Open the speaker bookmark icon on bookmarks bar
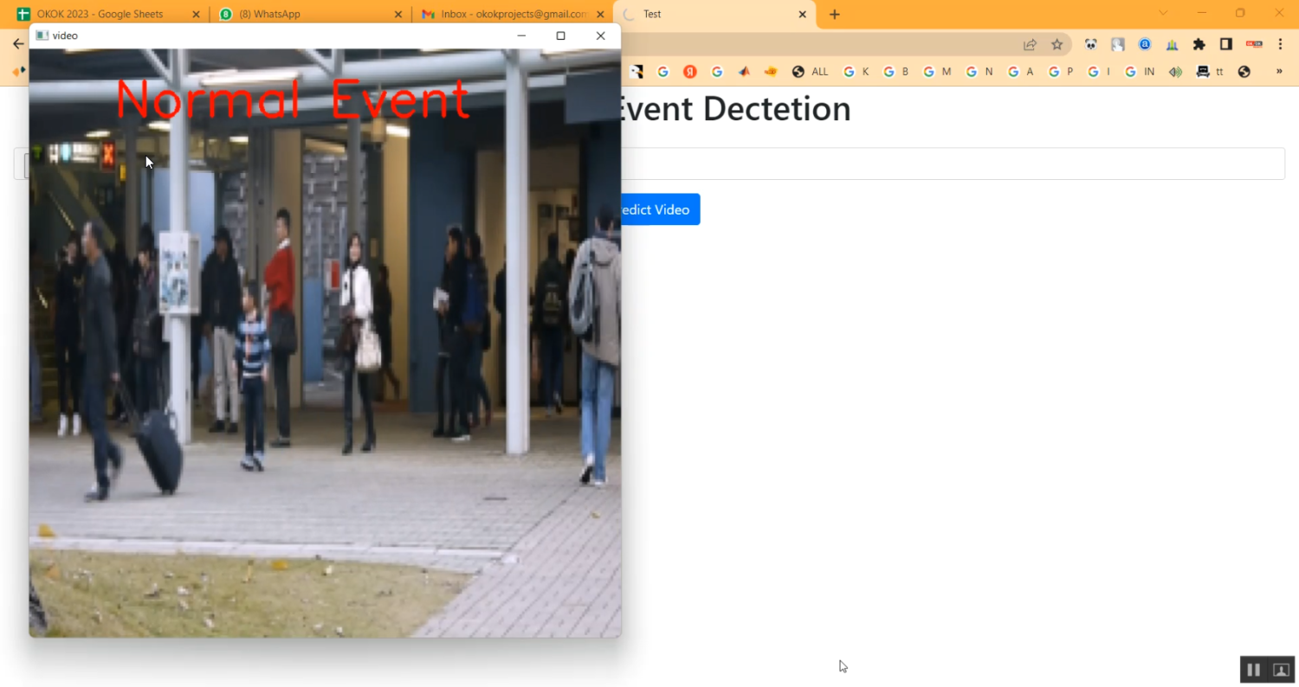Viewport: 1299px width, 687px height. (x=1175, y=72)
